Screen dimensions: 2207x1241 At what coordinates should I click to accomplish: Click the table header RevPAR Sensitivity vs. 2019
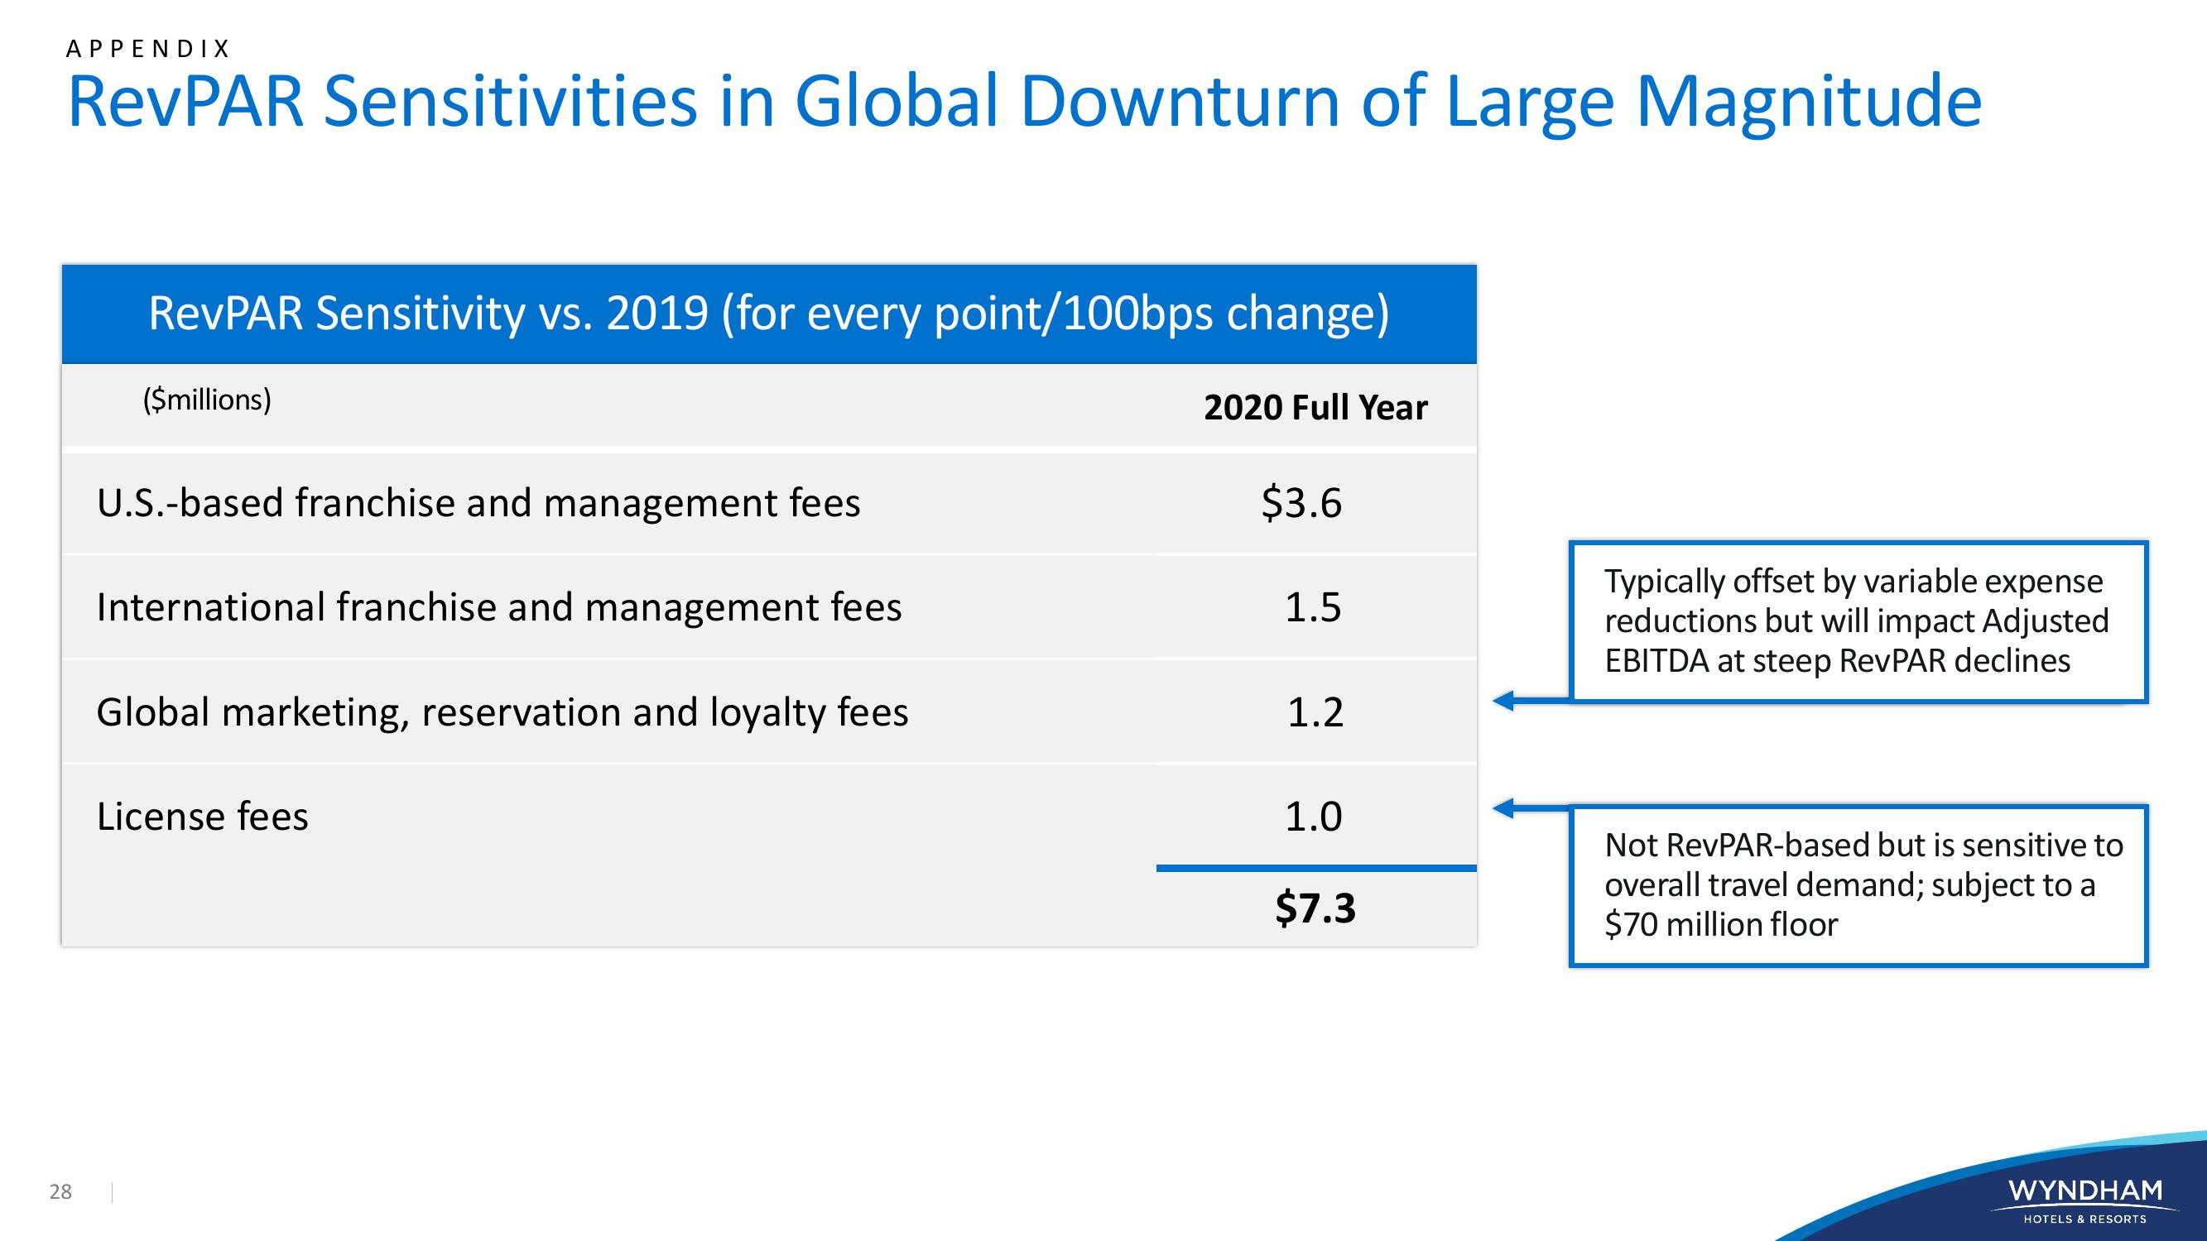point(769,314)
